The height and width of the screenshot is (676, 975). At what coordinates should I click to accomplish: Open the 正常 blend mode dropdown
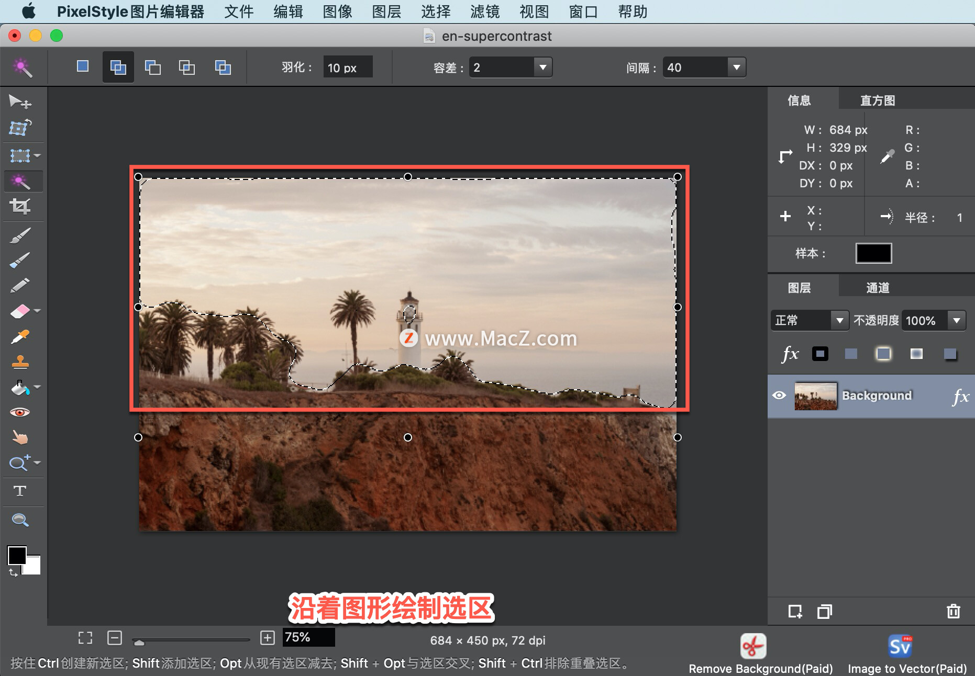pyautogui.click(x=840, y=320)
